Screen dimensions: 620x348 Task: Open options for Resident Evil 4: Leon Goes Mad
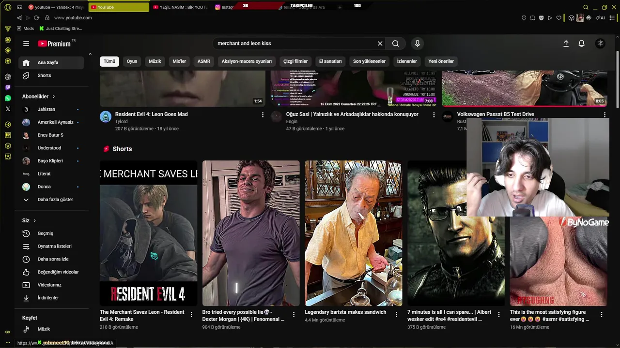(263, 115)
